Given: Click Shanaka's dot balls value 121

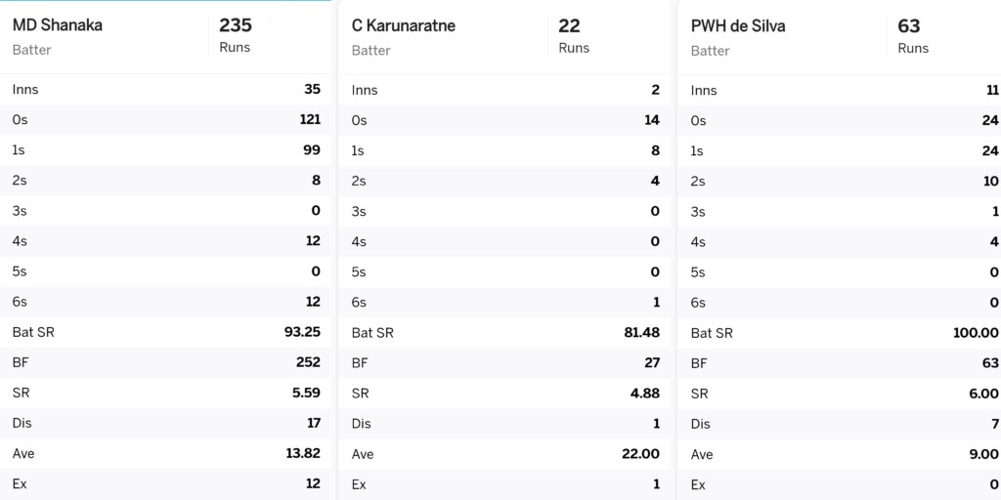Looking at the screenshot, I should 310,120.
